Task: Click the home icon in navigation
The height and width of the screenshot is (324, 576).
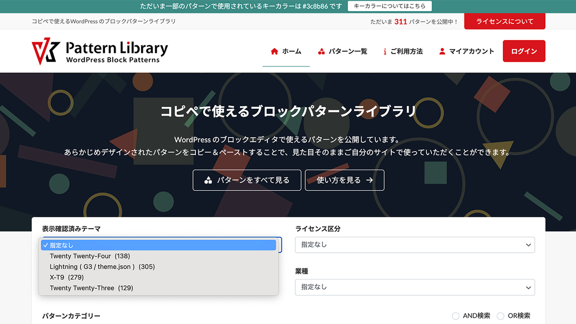Action: (274, 51)
